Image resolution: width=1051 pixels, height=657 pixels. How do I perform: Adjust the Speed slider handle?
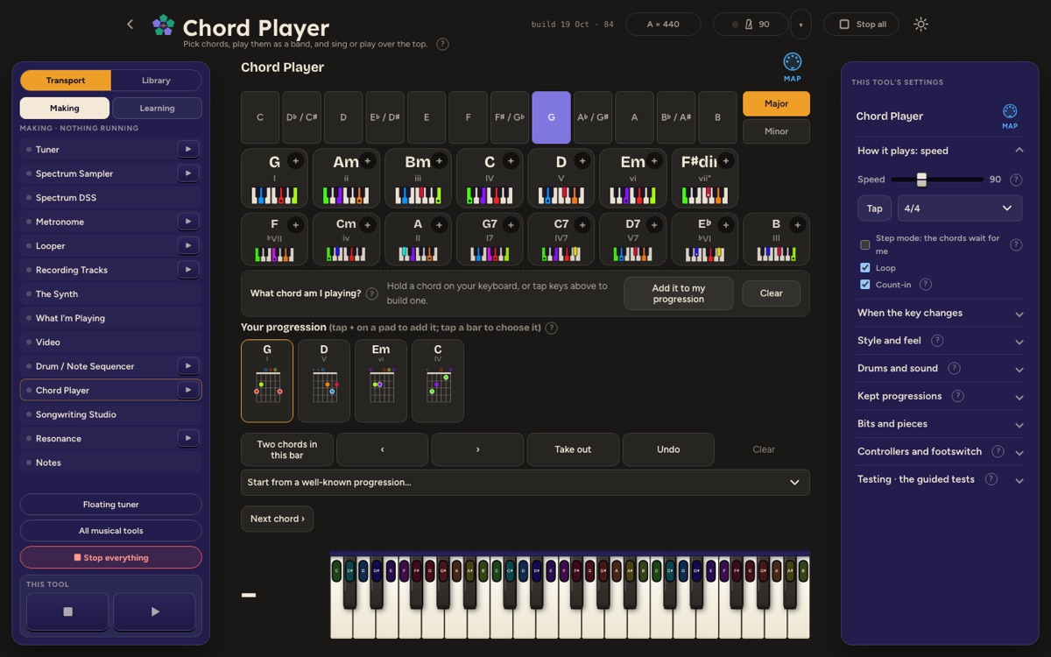[921, 180]
